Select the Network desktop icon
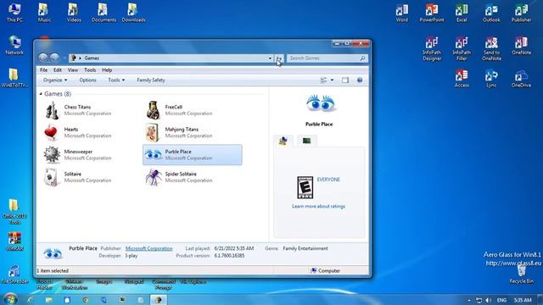The width and height of the screenshot is (543, 305). pos(14,45)
